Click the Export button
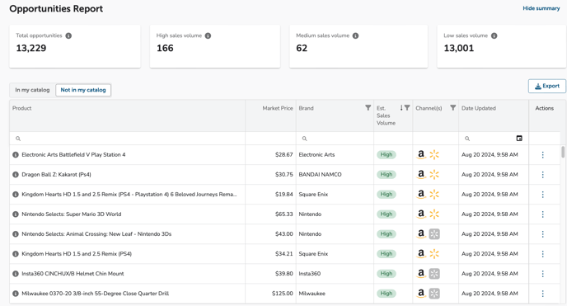This screenshot has width=567, height=306. pyautogui.click(x=546, y=86)
